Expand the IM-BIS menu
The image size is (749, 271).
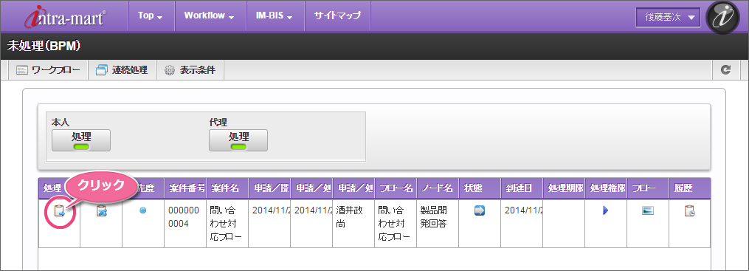point(275,16)
